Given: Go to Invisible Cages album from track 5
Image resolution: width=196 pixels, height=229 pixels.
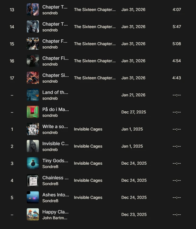Looking at the screenshot, I should click(88, 197).
